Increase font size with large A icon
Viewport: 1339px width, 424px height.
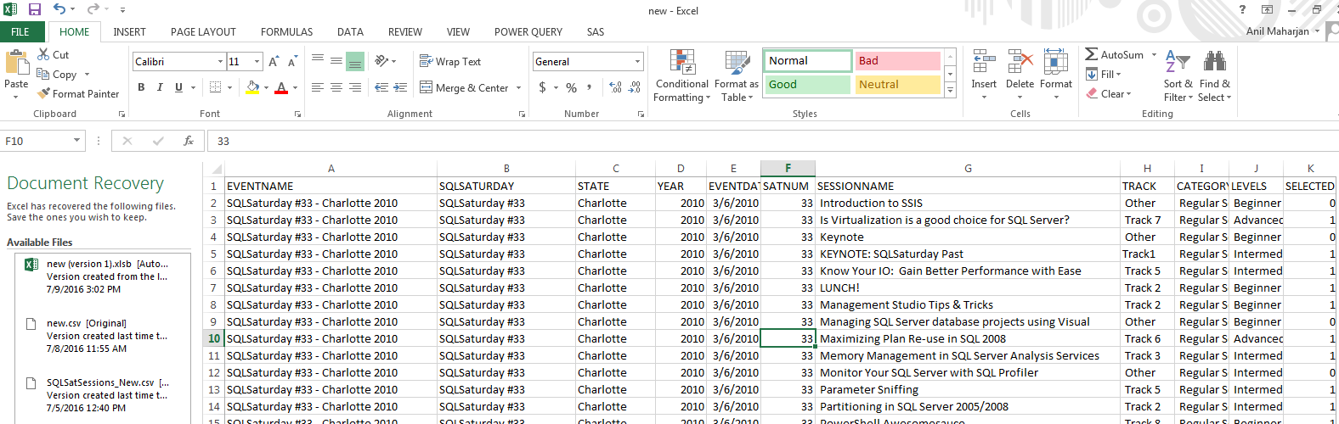click(x=274, y=61)
